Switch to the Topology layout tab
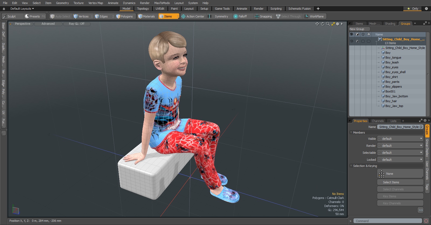This screenshot has height=225, width=431. (x=143, y=9)
